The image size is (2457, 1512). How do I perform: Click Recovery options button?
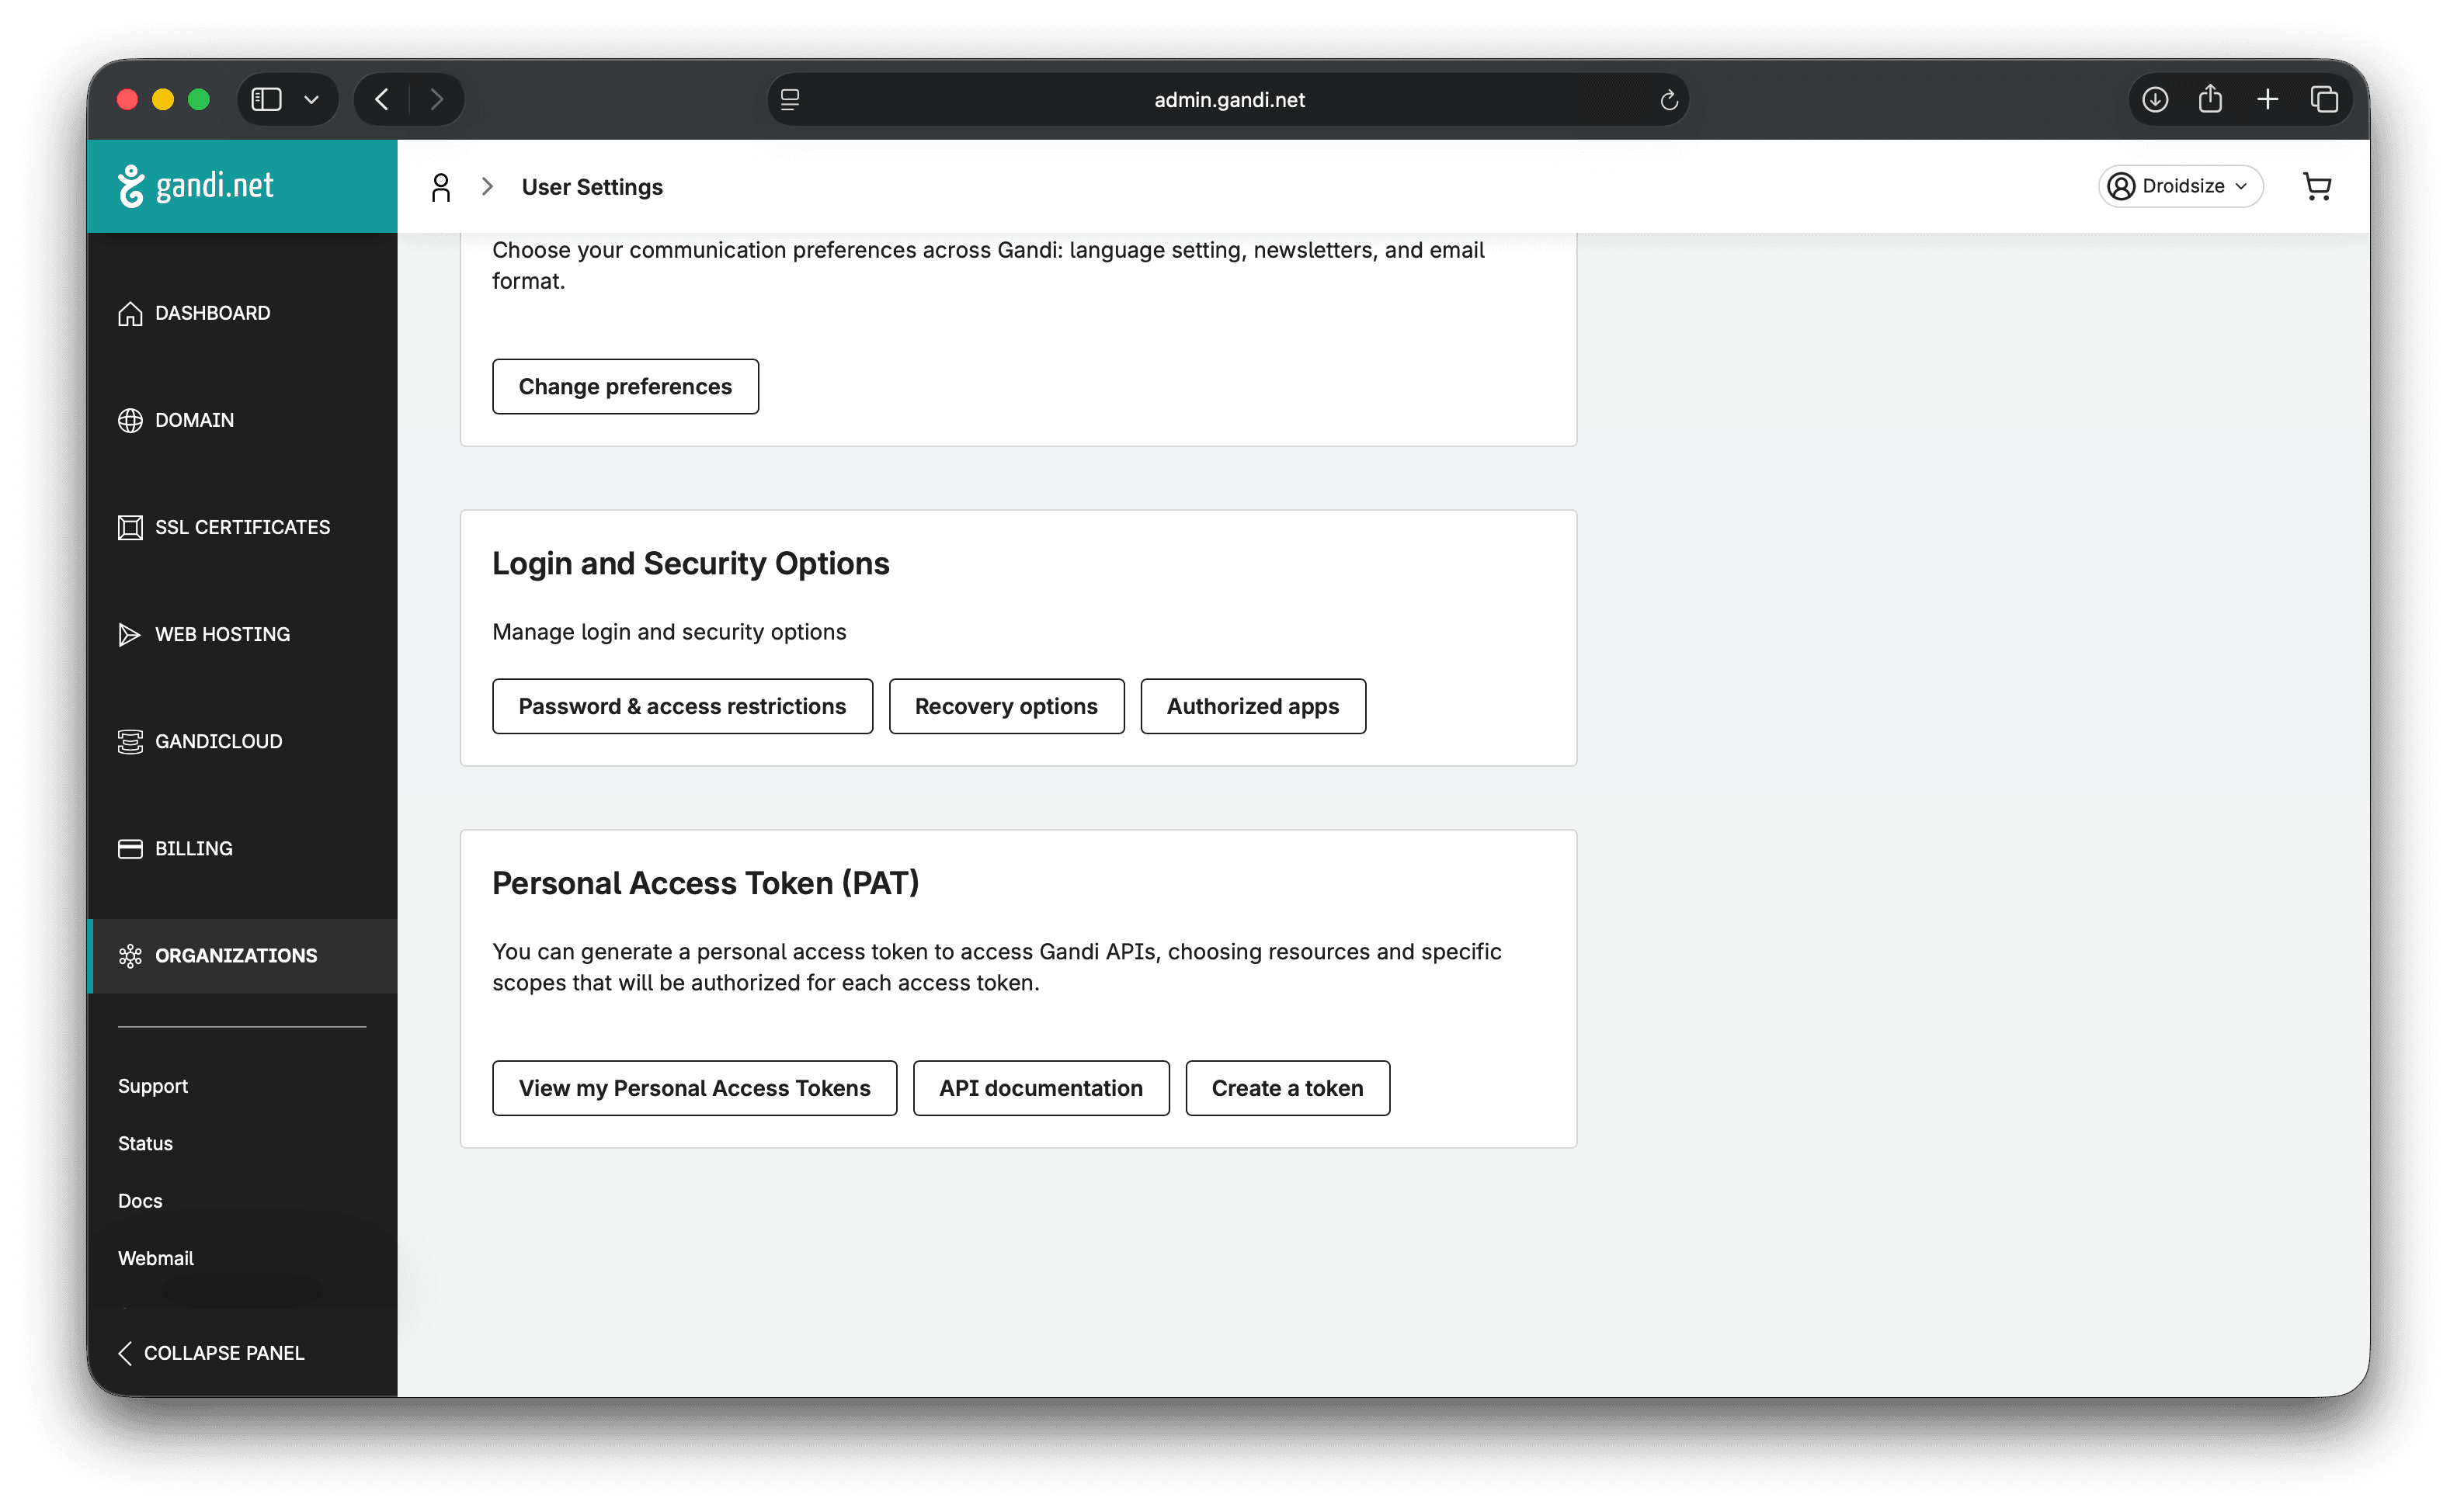pyautogui.click(x=1006, y=706)
